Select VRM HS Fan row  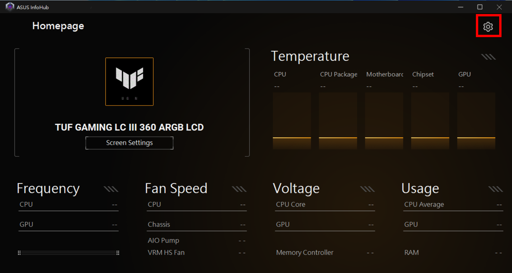(197, 253)
